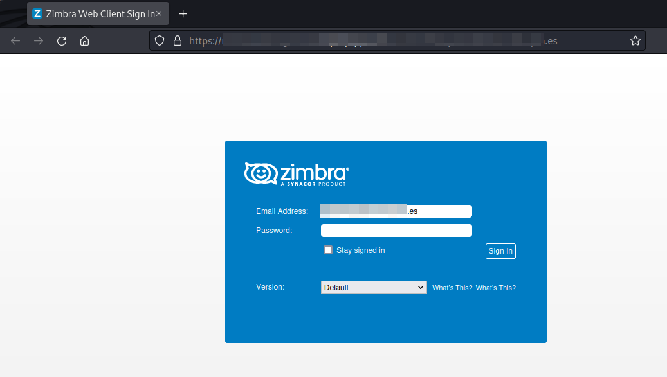Go back to the previous page

tap(15, 41)
